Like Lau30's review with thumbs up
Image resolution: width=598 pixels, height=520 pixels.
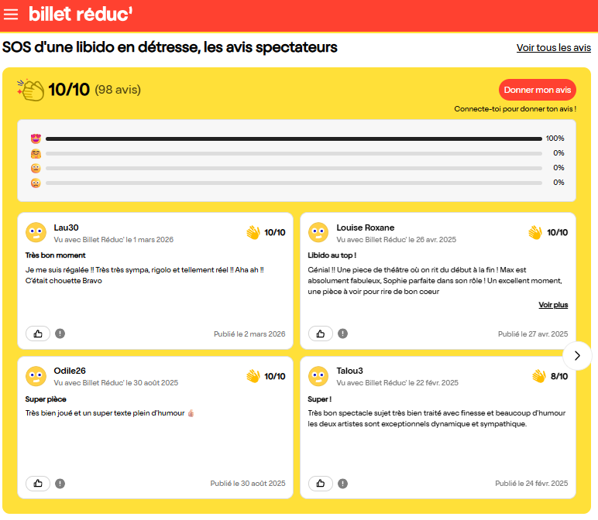click(38, 334)
